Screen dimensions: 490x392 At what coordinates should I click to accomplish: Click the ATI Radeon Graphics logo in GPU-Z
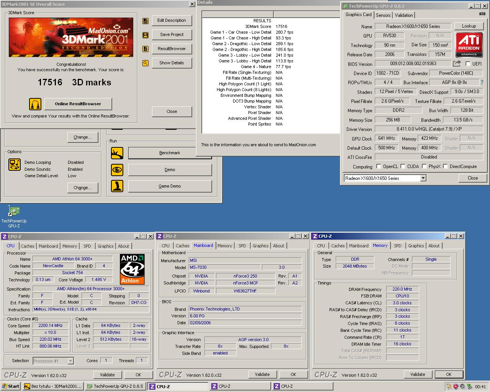pyautogui.click(x=469, y=45)
